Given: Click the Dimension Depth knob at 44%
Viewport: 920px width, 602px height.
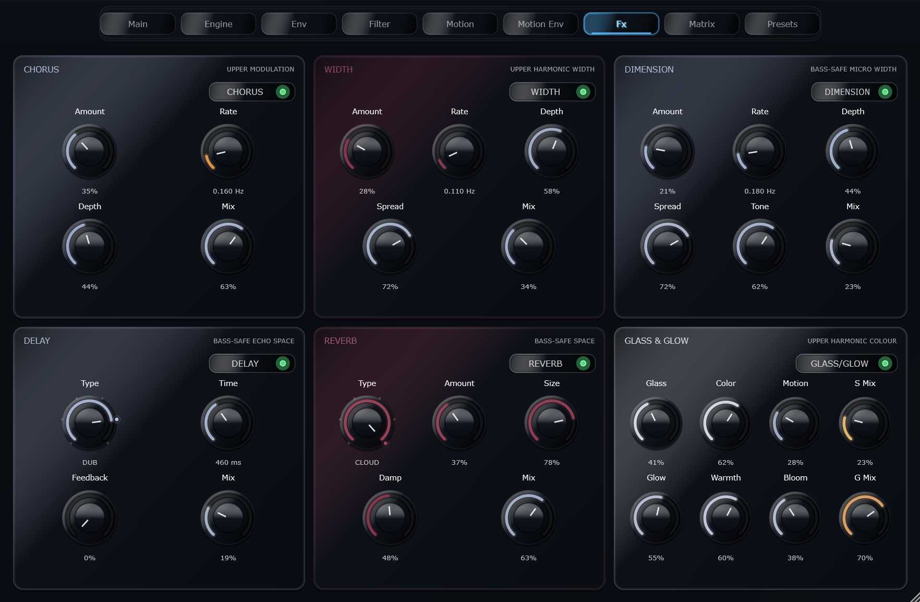Looking at the screenshot, I should 853,151.
